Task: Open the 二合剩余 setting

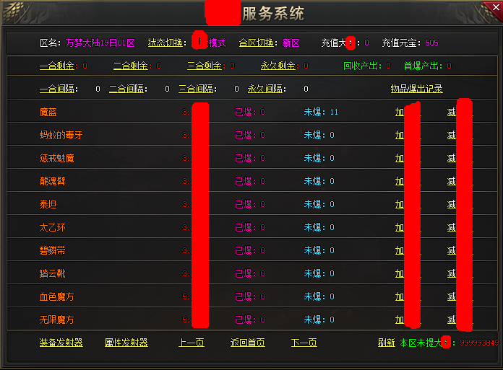Action: pos(131,66)
